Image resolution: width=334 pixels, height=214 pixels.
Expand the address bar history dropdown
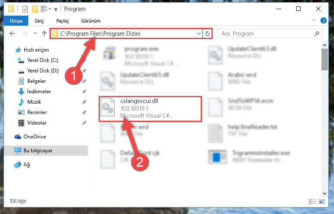(x=199, y=34)
